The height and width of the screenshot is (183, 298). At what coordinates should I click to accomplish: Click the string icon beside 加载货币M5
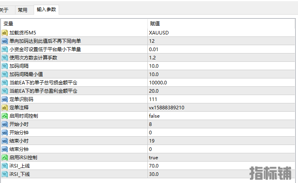pos(5,33)
